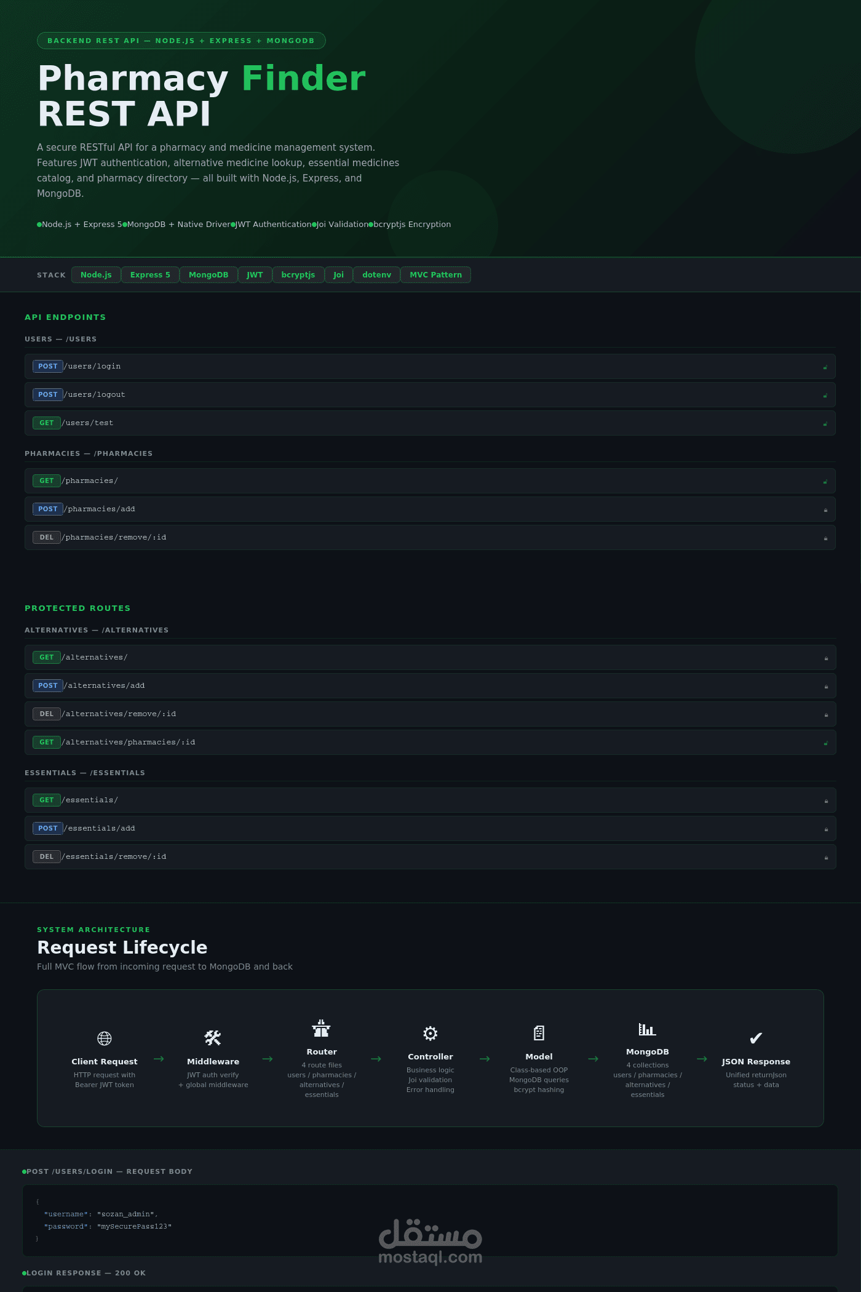Screen dimensions: 861x1292
Task: Click the Router step icon
Action: click(321, 1029)
